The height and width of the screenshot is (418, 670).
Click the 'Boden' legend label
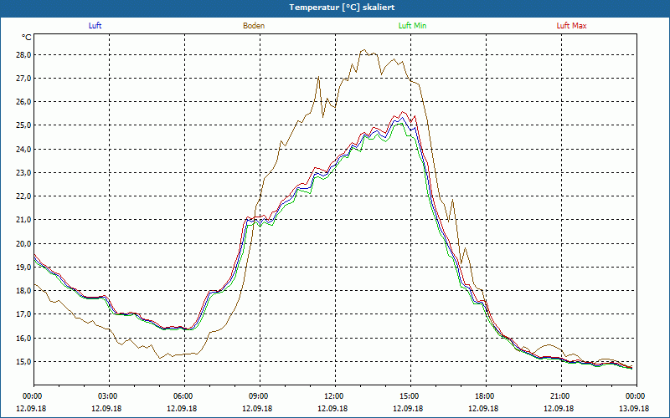(254, 26)
